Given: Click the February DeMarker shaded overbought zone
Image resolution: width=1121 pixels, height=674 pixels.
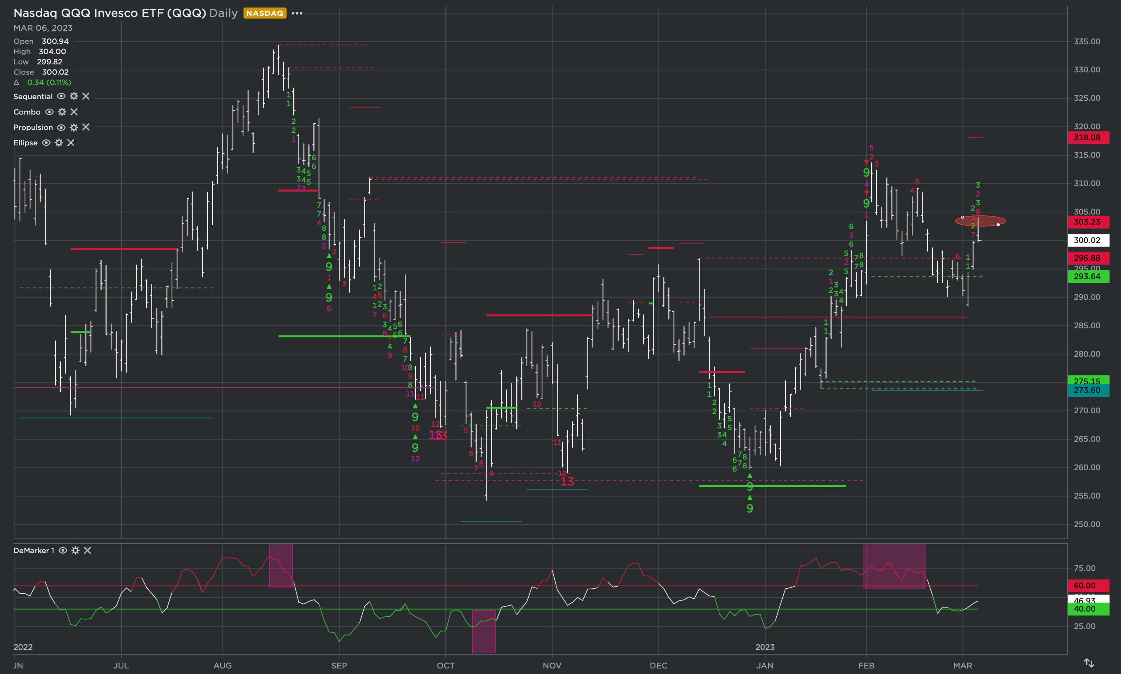Looking at the screenshot, I should point(894,567).
